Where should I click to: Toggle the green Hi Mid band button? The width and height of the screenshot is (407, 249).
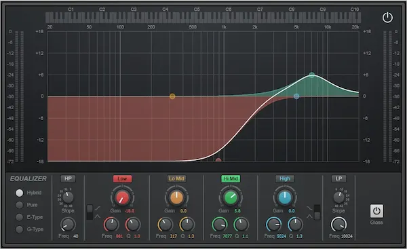click(x=231, y=178)
